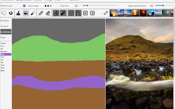The height and width of the screenshot is (109, 175).
Task: Pick the Hill label
Action: (x=2, y=49)
